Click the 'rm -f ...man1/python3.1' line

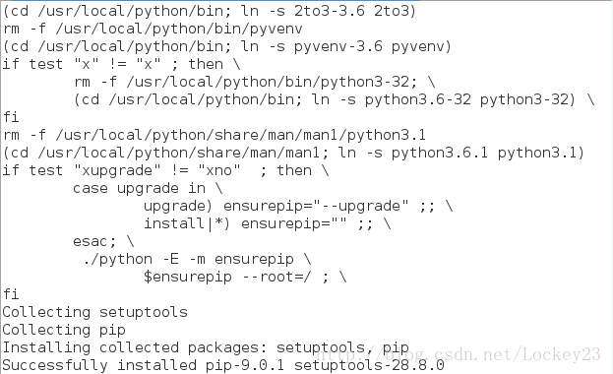215,135
